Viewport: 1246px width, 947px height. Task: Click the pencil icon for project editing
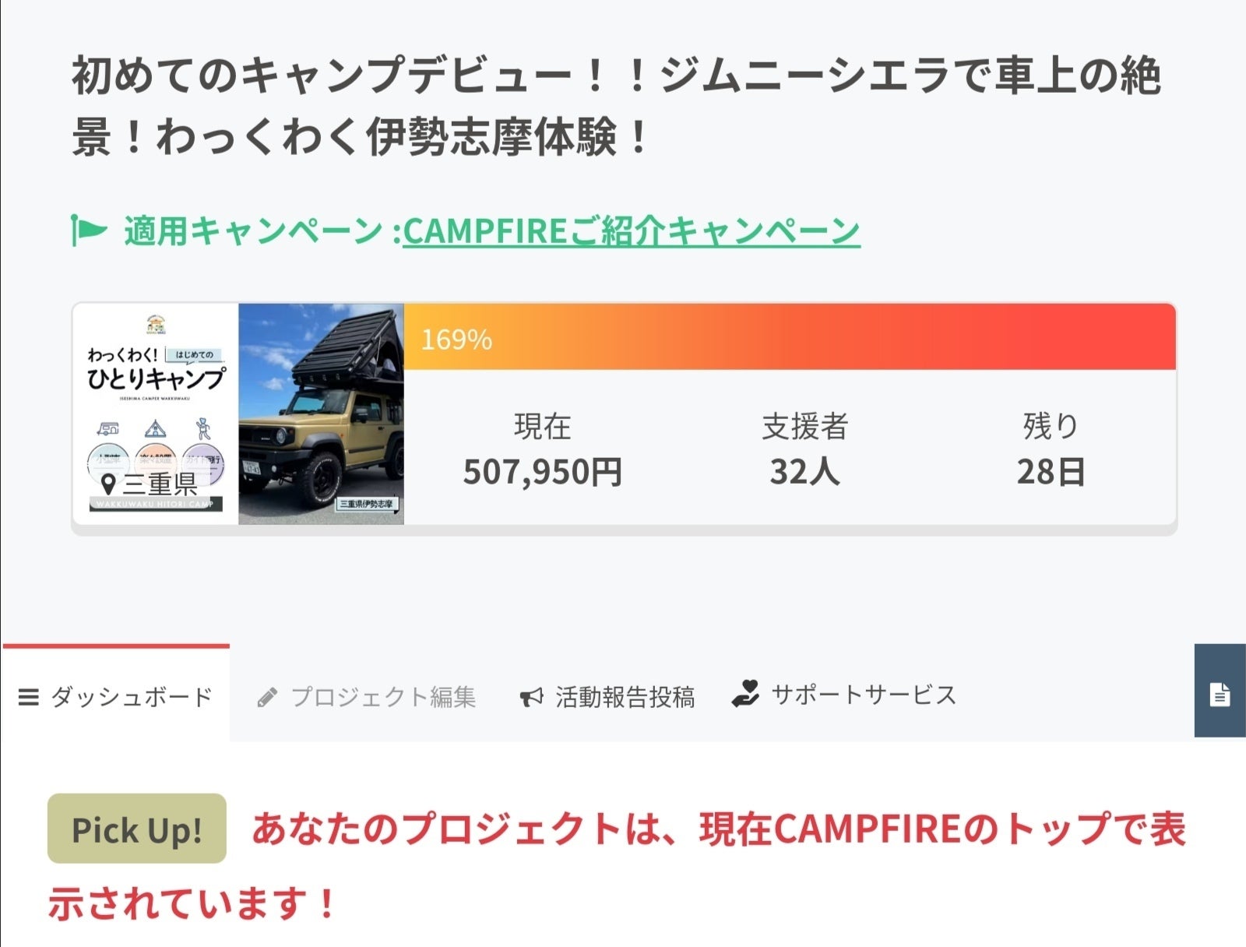(x=267, y=698)
